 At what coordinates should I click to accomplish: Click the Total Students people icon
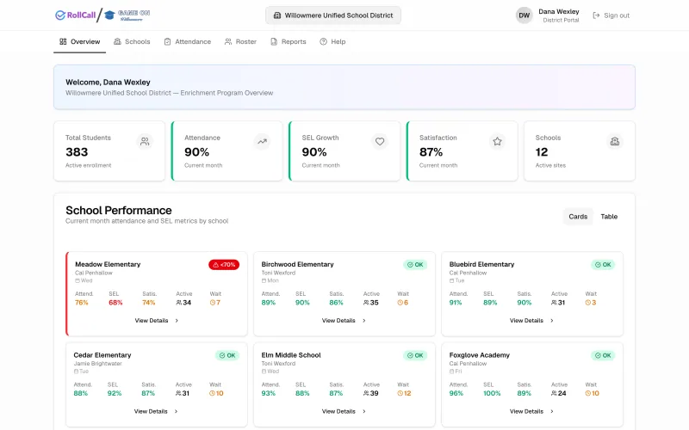(145, 142)
